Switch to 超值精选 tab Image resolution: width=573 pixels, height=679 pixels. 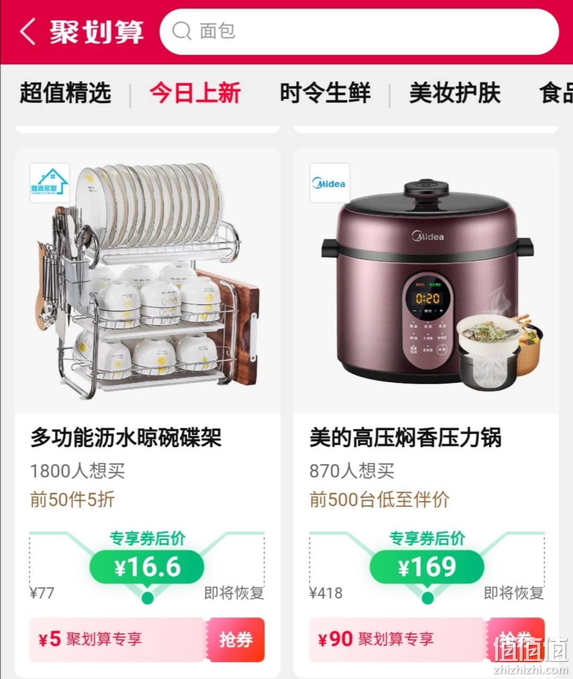point(65,93)
